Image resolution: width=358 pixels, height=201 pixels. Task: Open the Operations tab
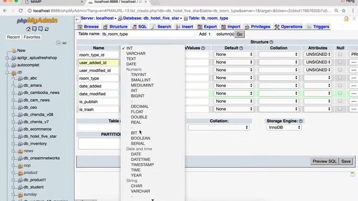pyautogui.click(x=289, y=27)
